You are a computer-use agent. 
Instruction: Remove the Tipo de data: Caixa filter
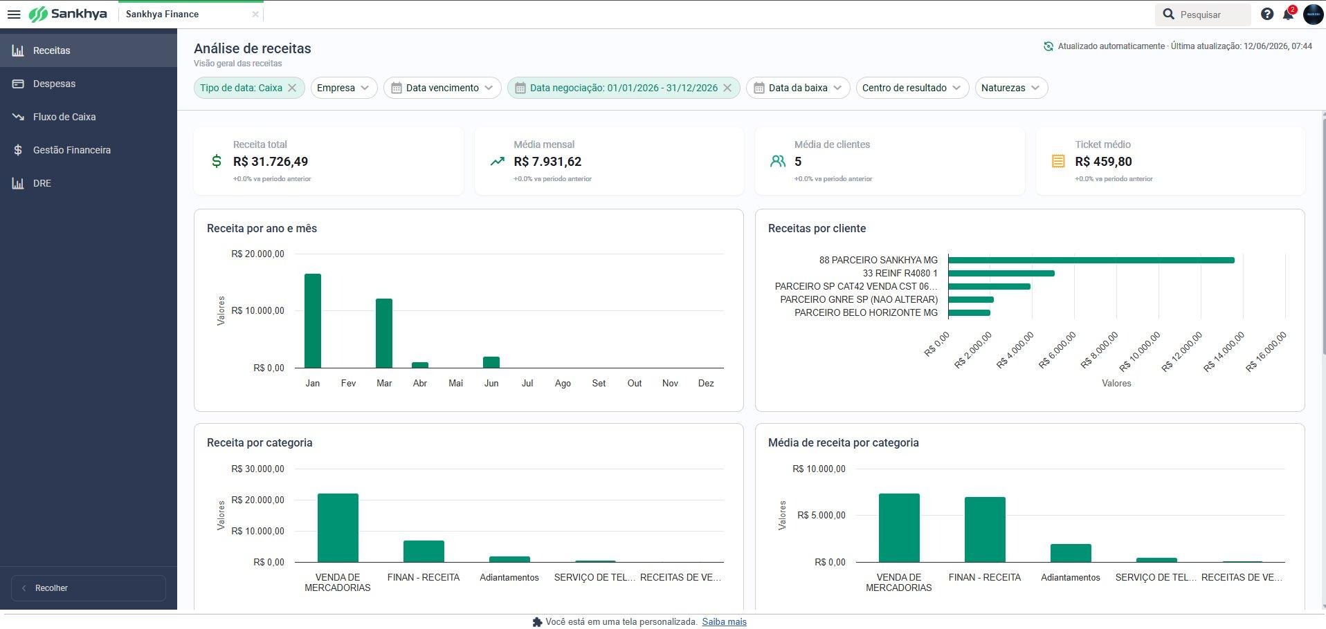click(292, 88)
